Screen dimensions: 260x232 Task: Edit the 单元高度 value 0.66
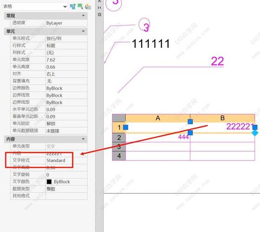(x=66, y=67)
